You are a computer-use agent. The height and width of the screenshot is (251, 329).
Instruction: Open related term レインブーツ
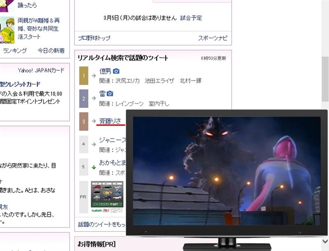pyautogui.click(x=130, y=103)
